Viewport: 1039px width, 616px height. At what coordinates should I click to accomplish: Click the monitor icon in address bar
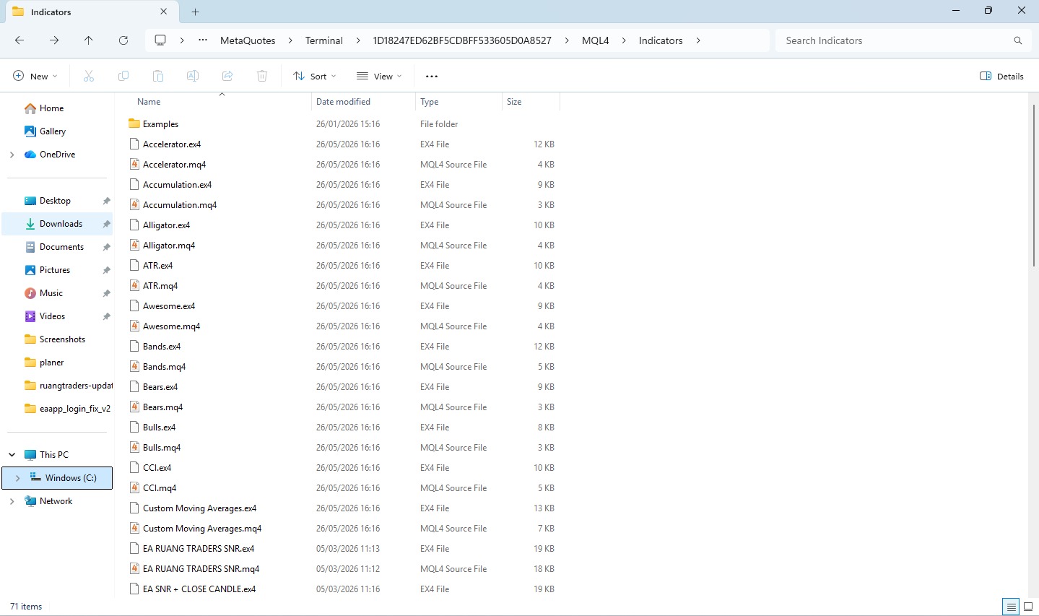pyautogui.click(x=160, y=40)
